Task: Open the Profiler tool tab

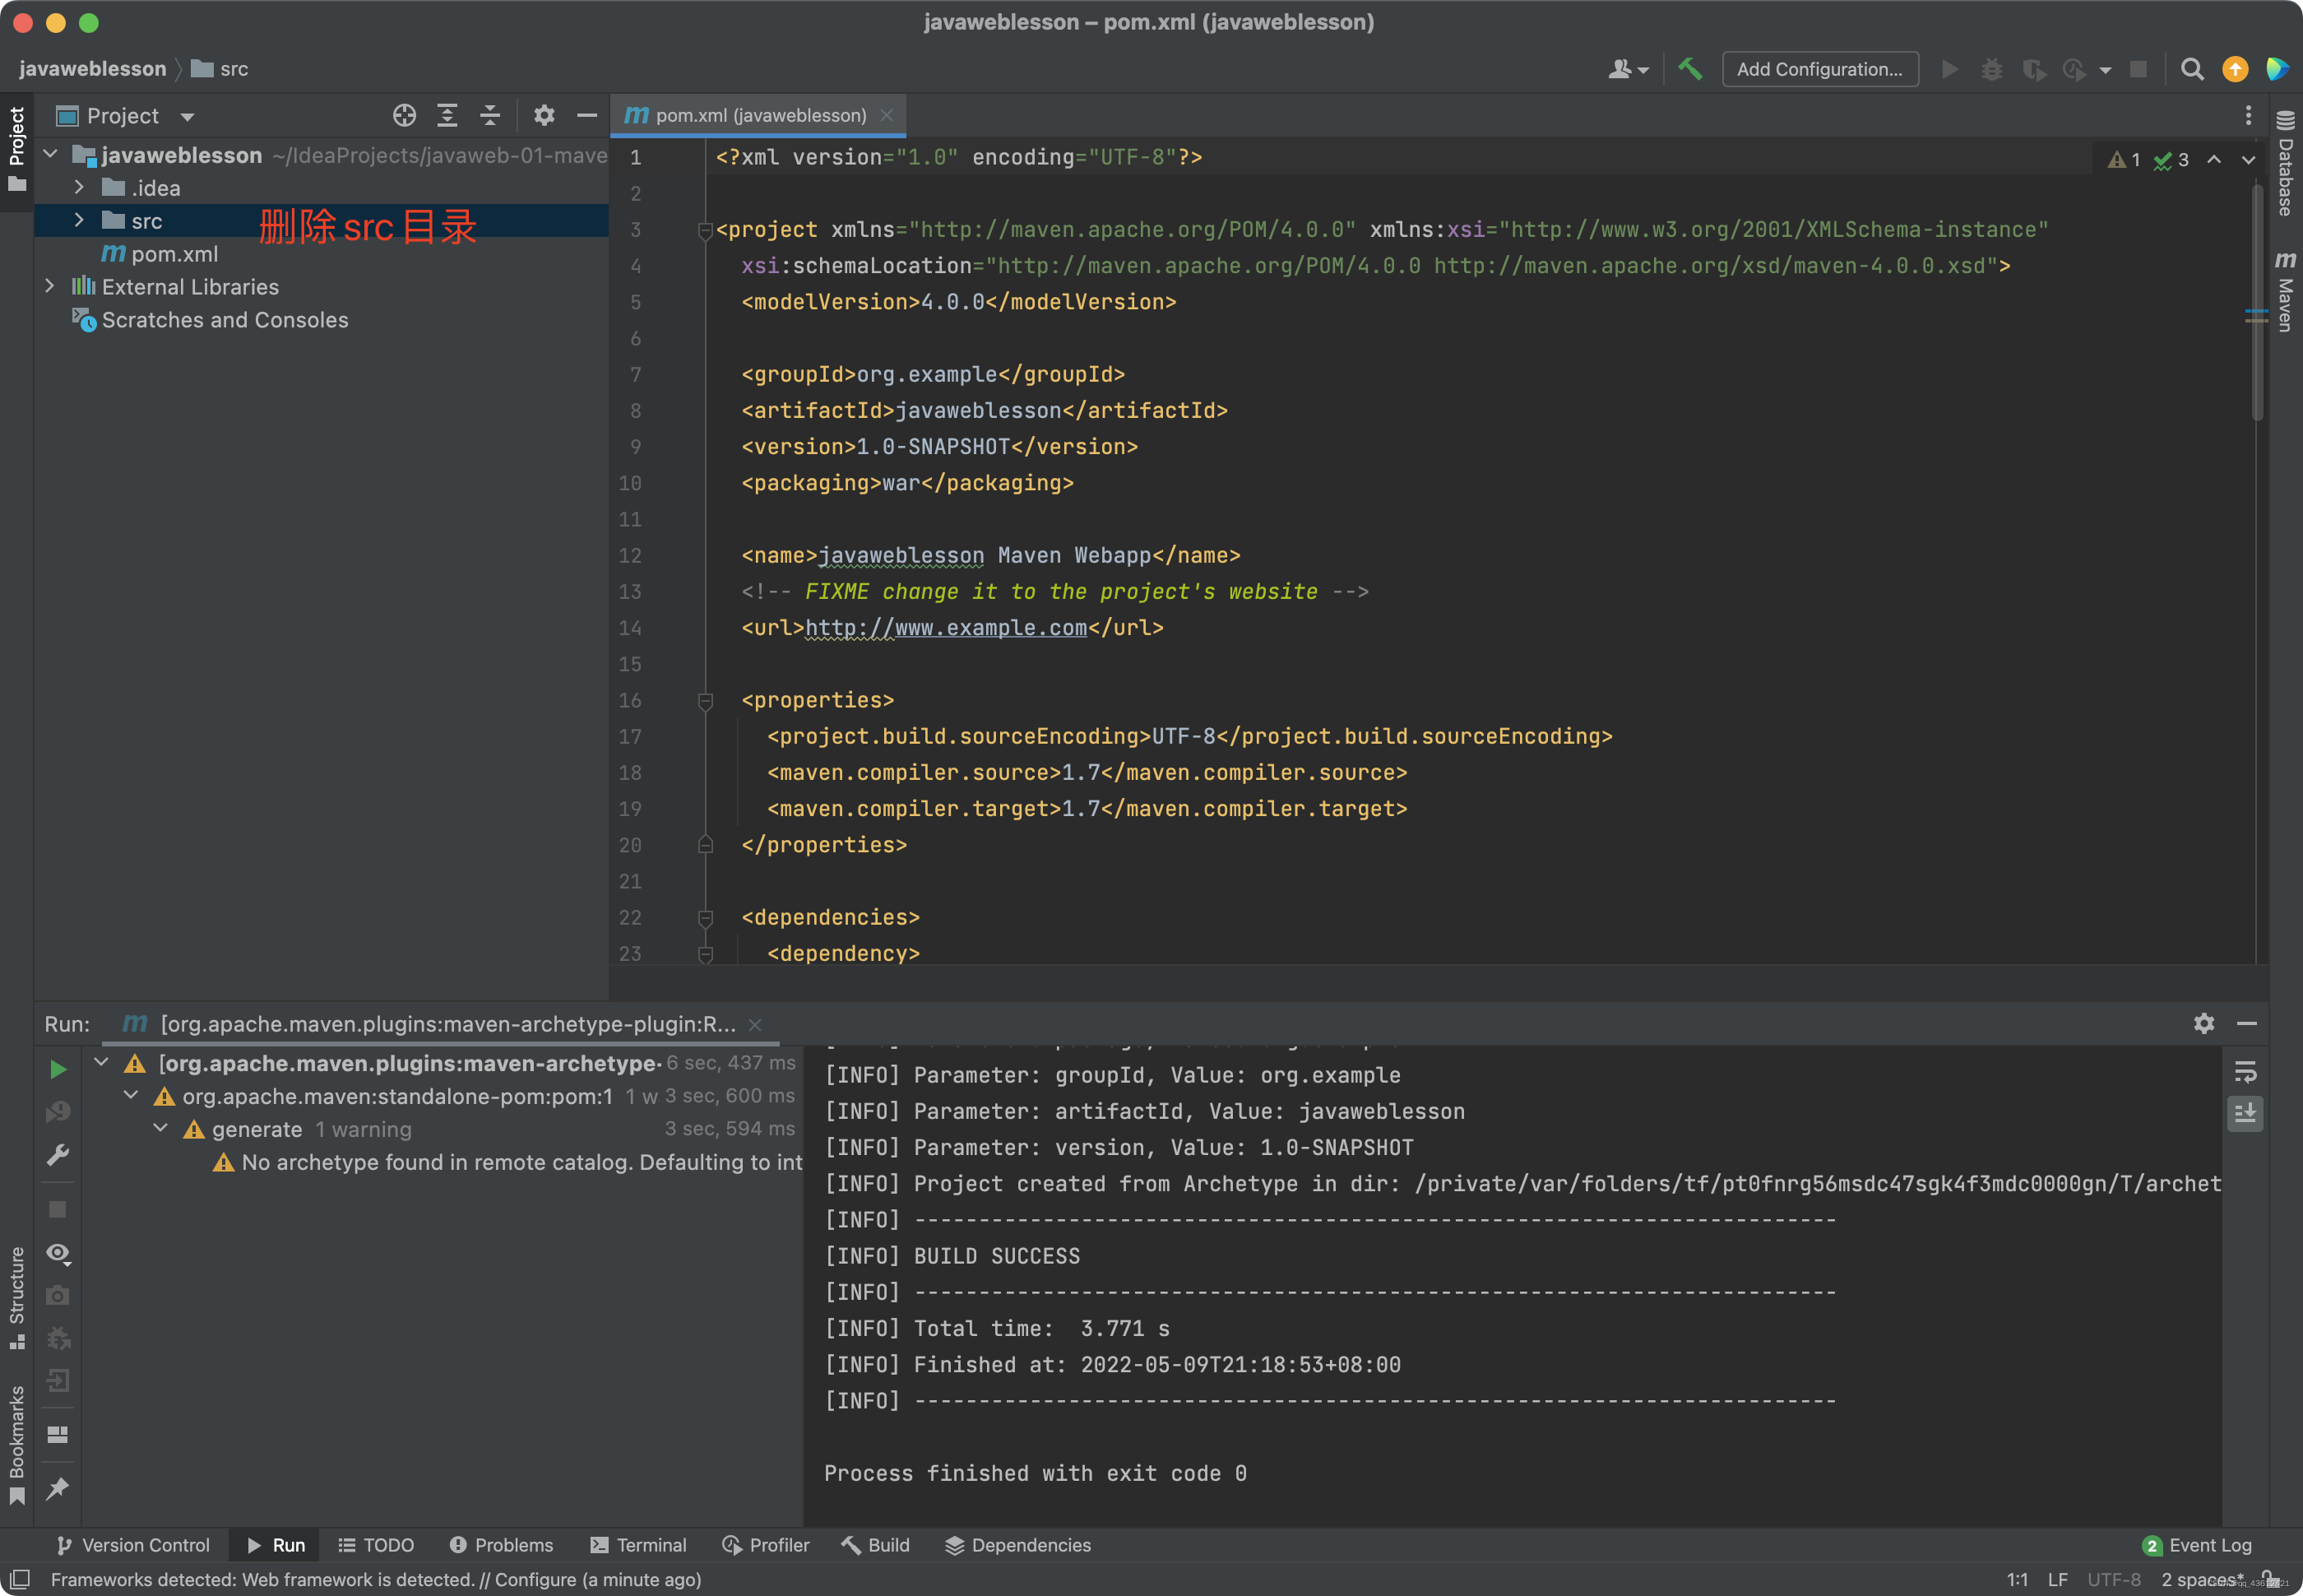Action: [x=766, y=1545]
